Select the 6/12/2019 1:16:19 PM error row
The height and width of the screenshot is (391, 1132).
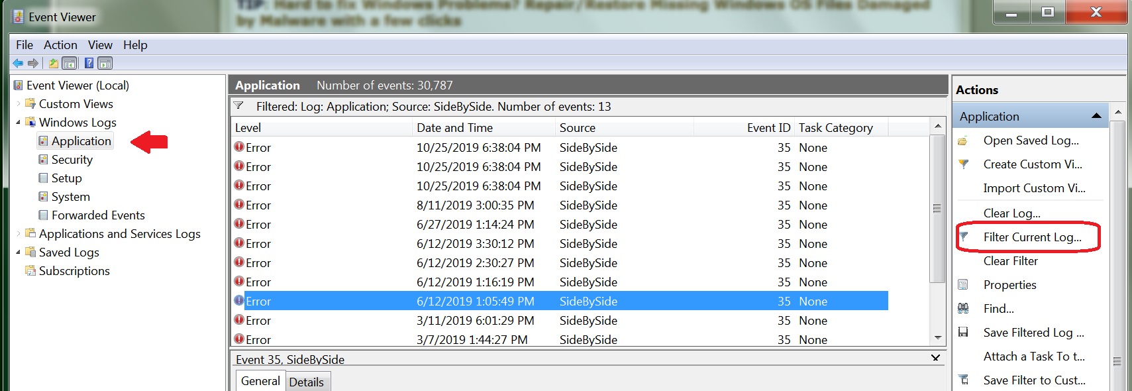click(x=560, y=282)
